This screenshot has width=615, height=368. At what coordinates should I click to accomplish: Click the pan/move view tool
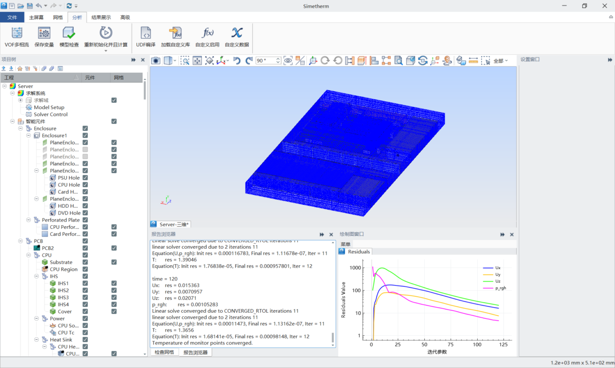tap(197, 60)
